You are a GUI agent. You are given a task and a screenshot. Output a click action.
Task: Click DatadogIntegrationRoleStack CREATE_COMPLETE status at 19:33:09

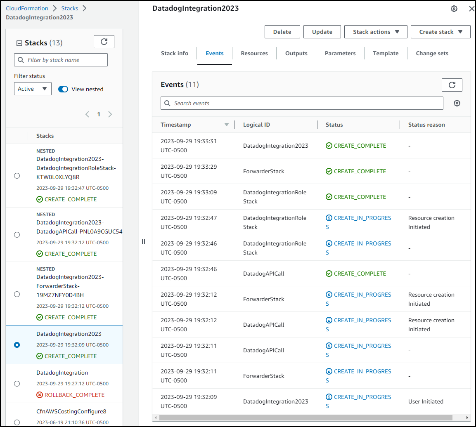coord(356,197)
